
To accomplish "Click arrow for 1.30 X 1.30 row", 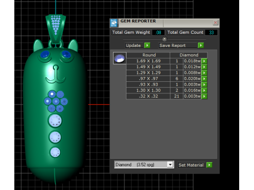I will 204,90.
